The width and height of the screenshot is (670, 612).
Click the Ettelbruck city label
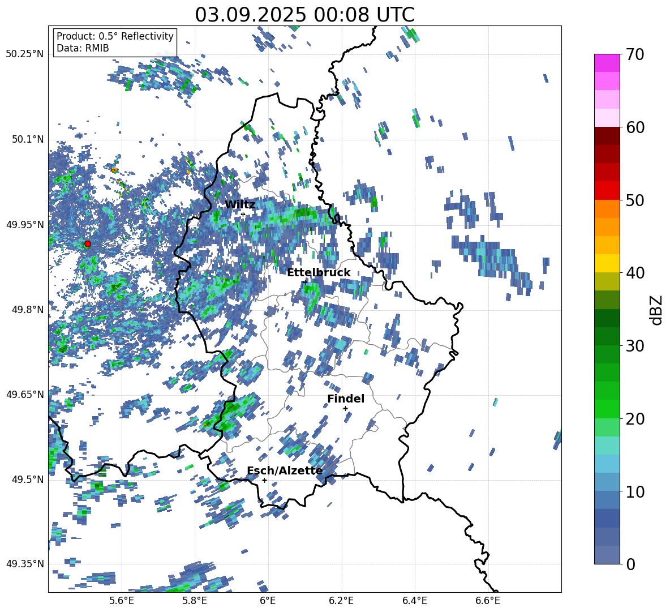pos(319,273)
